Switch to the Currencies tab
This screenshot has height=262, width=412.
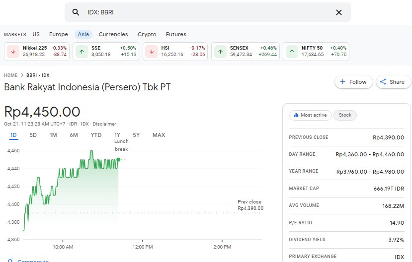point(113,34)
